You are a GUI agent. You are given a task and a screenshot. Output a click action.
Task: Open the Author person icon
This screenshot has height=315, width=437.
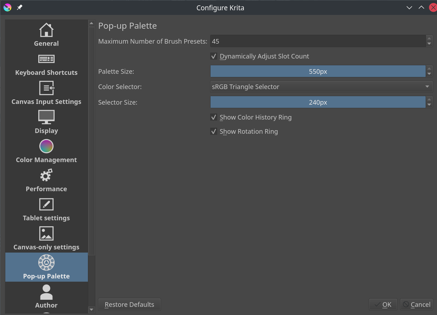click(x=46, y=292)
